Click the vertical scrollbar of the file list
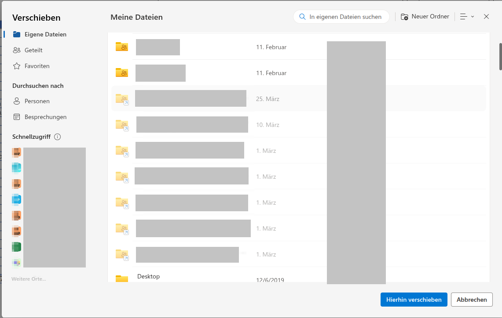The width and height of the screenshot is (502, 318). click(500, 57)
